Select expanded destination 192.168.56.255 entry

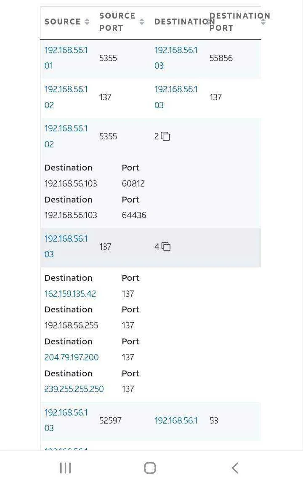point(71,325)
